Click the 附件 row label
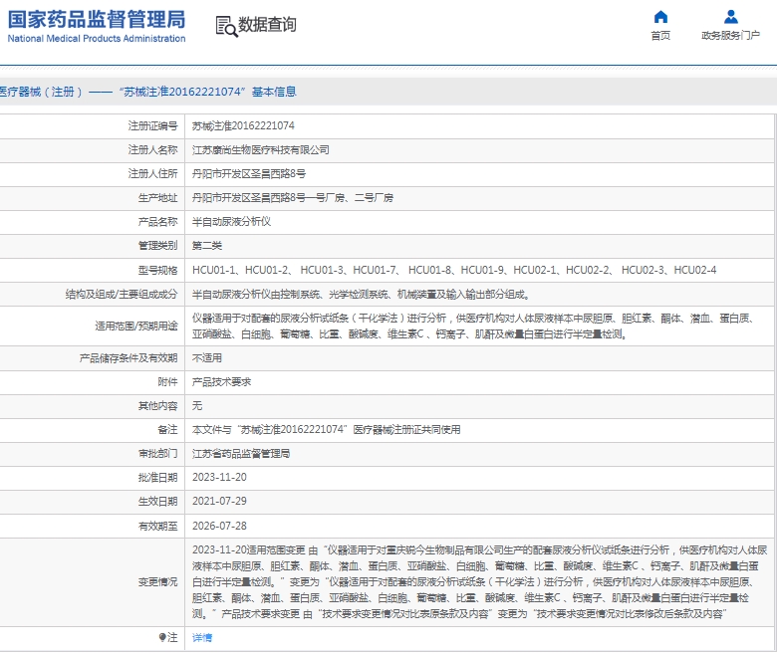 (x=167, y=381)
